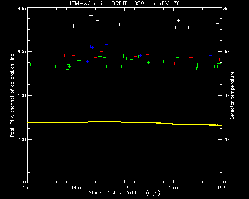Click the Detector temperature axis label
This screenshot has width=249, height=199.
point(232,95)
